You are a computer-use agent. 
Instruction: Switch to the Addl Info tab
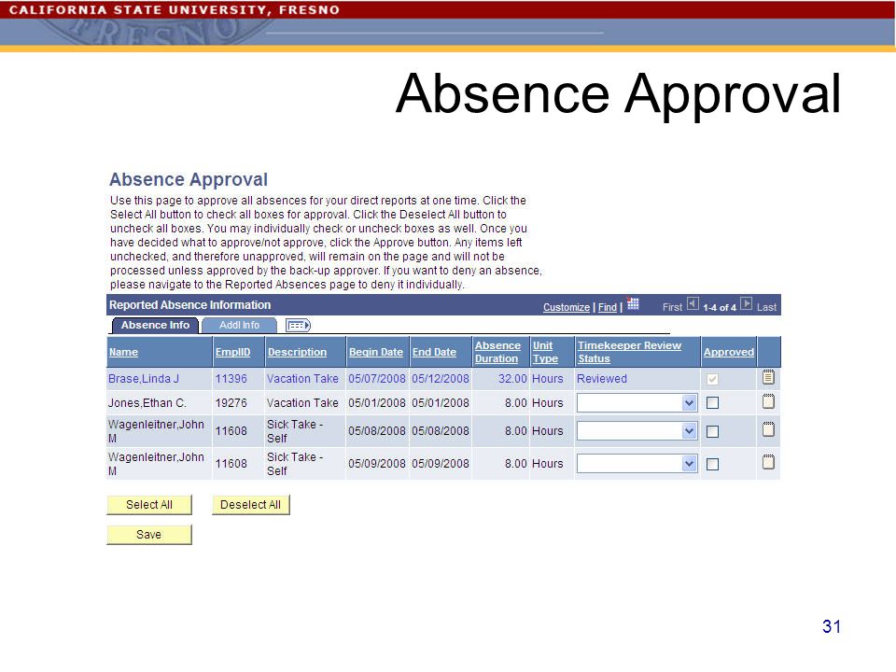click(240, 325)
